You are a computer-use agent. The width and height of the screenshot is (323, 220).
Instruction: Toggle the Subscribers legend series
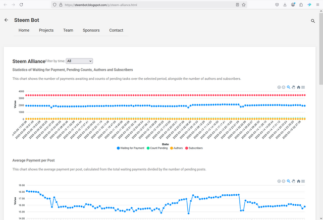click(x=194, y=148)
